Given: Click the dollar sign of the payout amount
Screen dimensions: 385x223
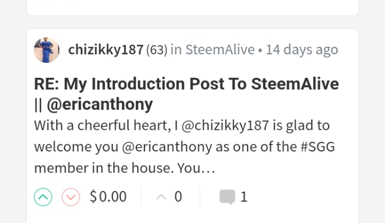Looking at the screenshot, I should [x=93, y=197].
